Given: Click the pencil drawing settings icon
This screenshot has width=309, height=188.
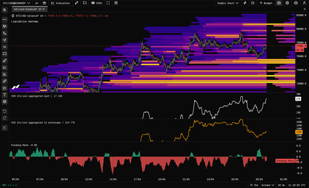Looking at the screenshot, I should pos(76,3).
